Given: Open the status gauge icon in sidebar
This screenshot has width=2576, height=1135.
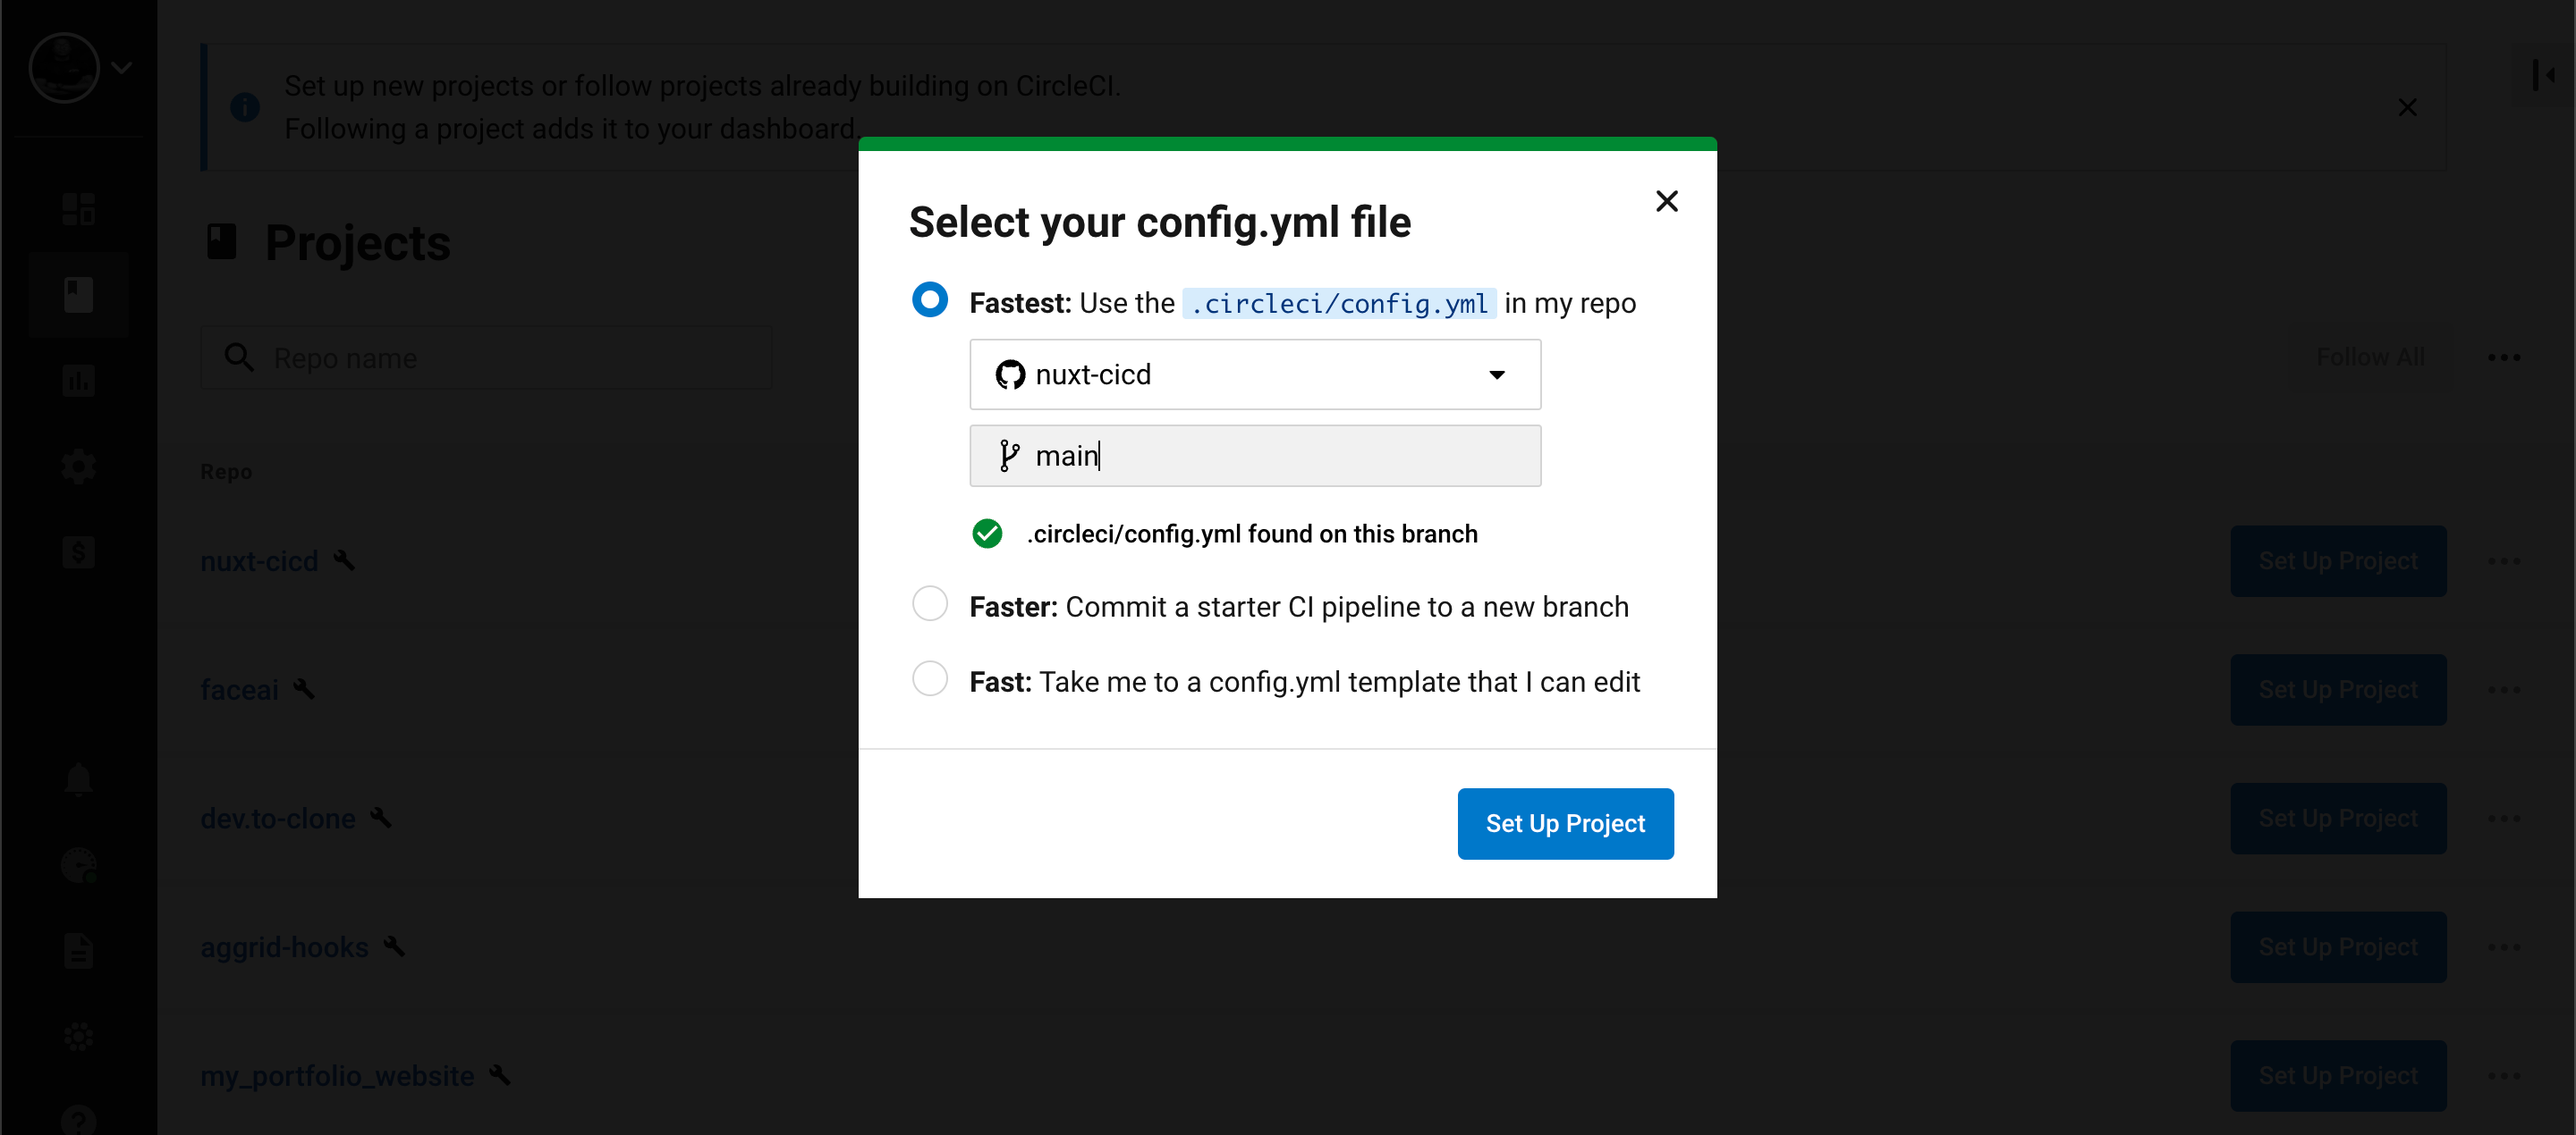Looking at the screenshot, I should [78, 865].
